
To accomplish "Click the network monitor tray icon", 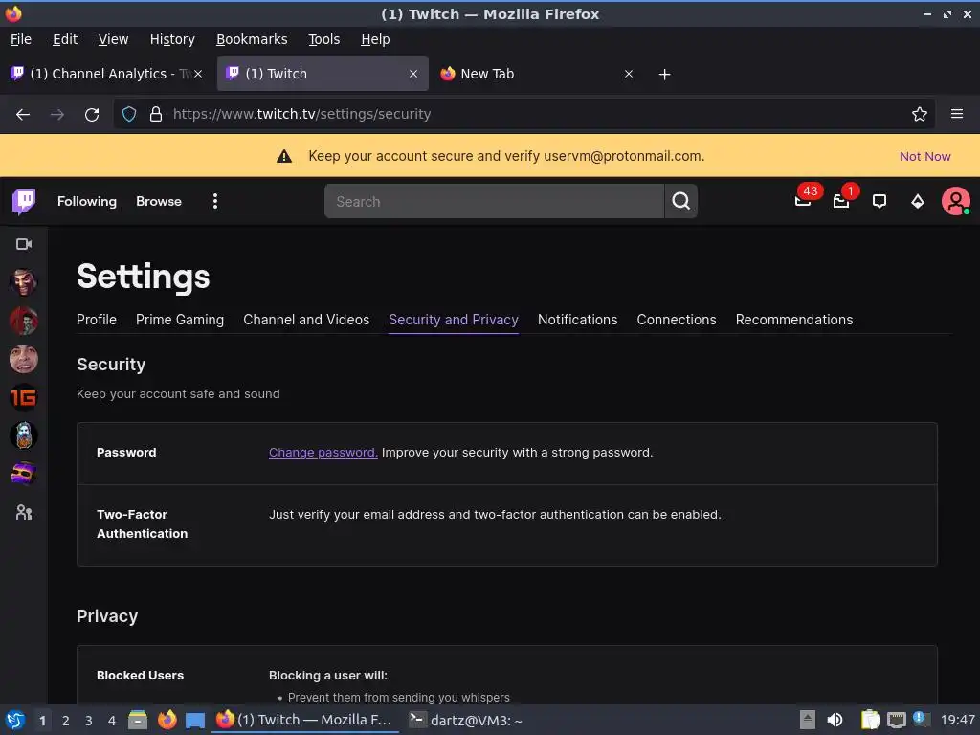I will click(x=896, y=720).
